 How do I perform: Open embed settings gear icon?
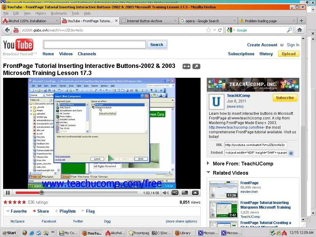coord(291,153)
